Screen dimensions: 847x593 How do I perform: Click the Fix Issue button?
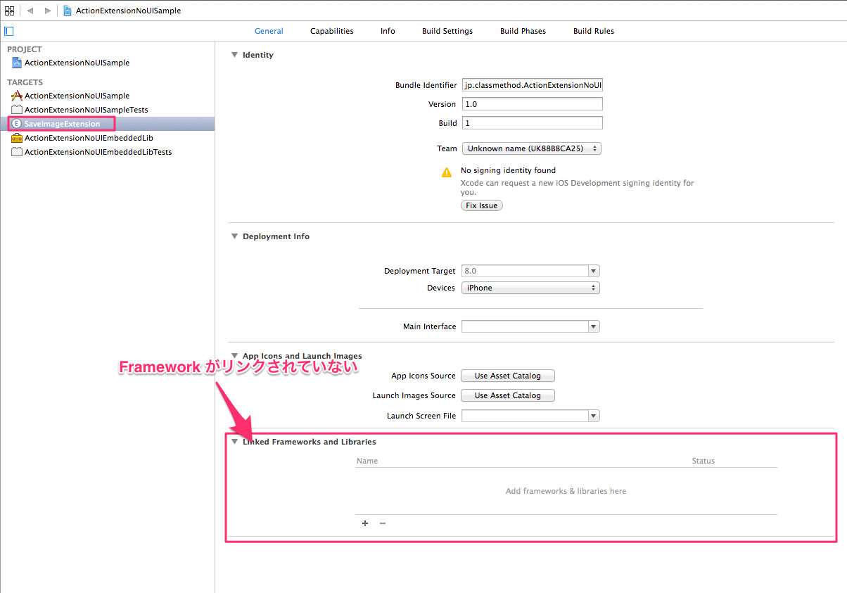481,205
